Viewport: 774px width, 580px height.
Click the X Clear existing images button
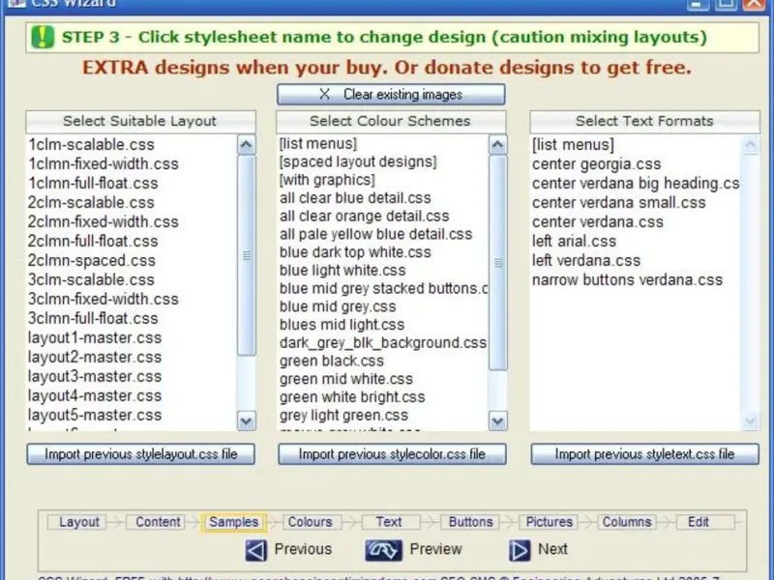391,94
